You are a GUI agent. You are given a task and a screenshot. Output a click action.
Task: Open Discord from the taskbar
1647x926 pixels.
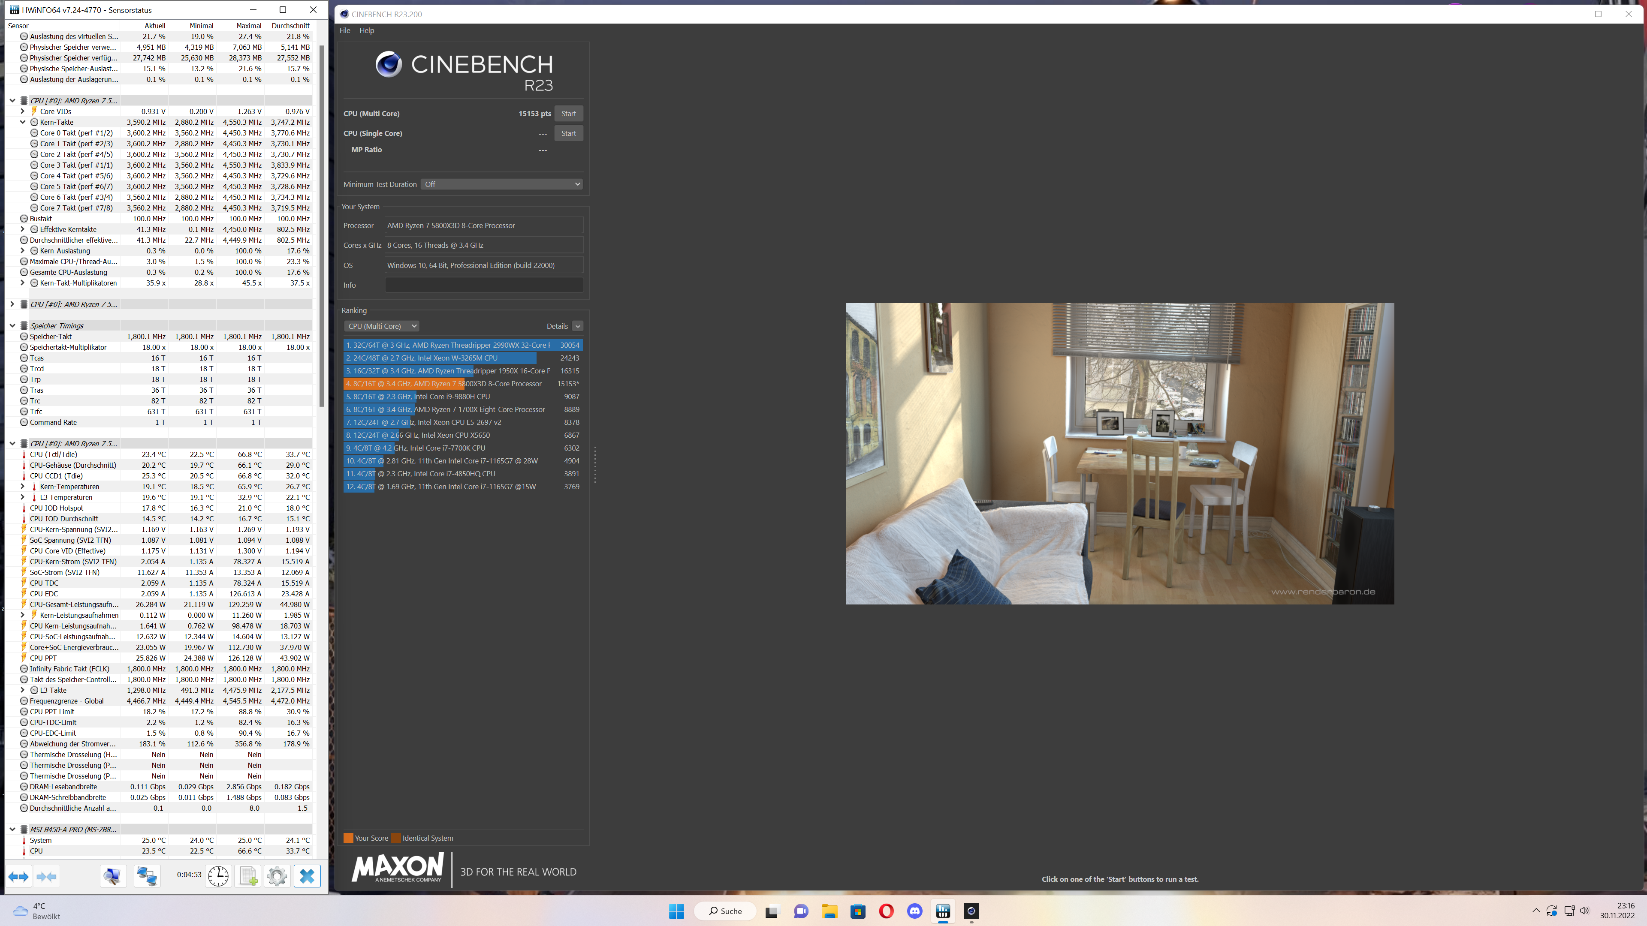point(914,911)
